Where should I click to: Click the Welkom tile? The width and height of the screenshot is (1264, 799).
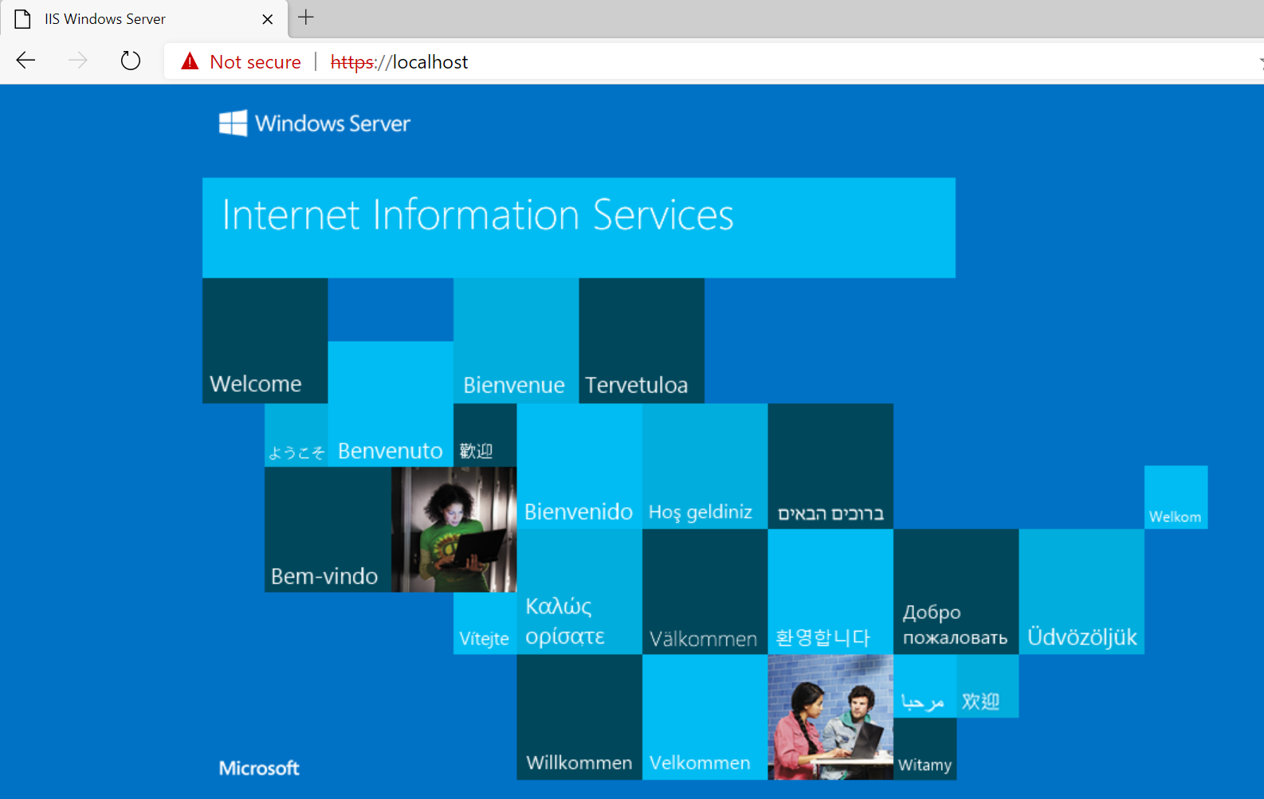click(x=1176, y=497)
